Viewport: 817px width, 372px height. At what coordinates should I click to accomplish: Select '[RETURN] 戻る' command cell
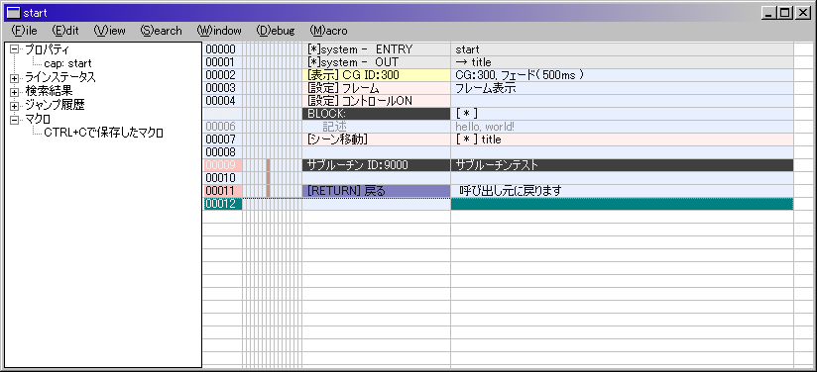pos(376,191)
